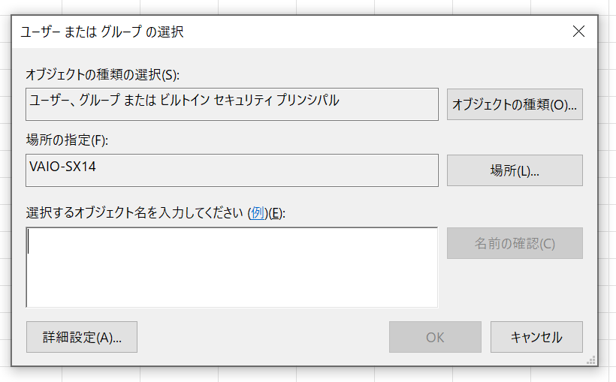Screen dimensions: 616x382
Task: Focus the object name entry box
Action: tap(232, 267)
